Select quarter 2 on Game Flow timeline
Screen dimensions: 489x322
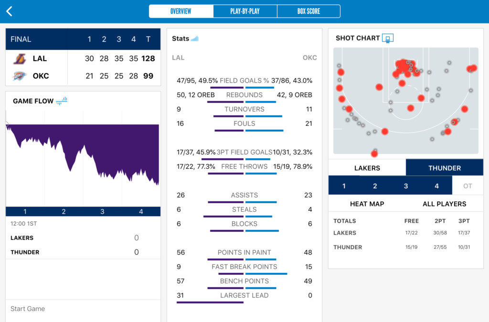(64, 211)
